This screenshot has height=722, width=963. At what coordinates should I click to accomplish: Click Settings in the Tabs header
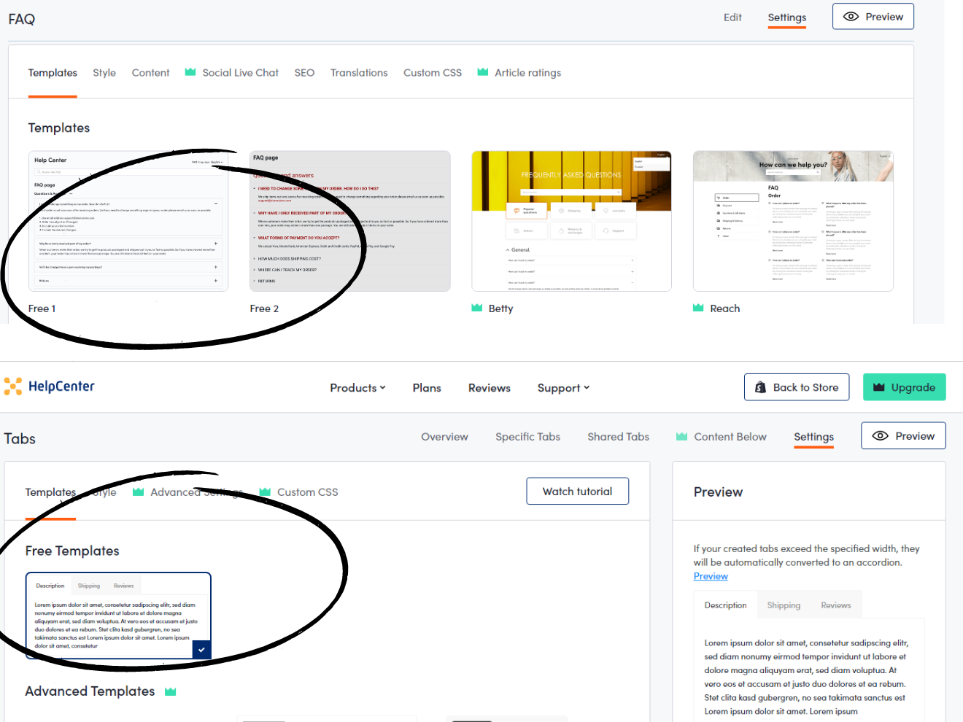(813, 437)
